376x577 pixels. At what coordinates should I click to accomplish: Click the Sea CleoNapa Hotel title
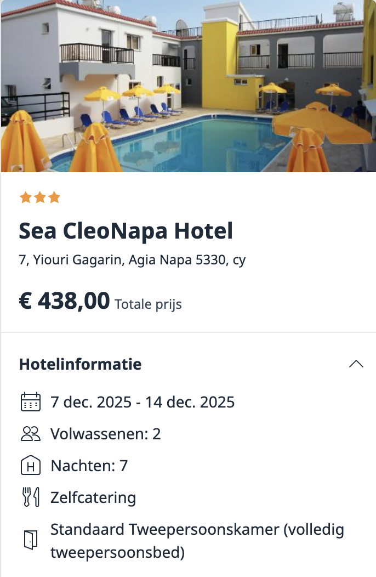click(x=126, y=231)
